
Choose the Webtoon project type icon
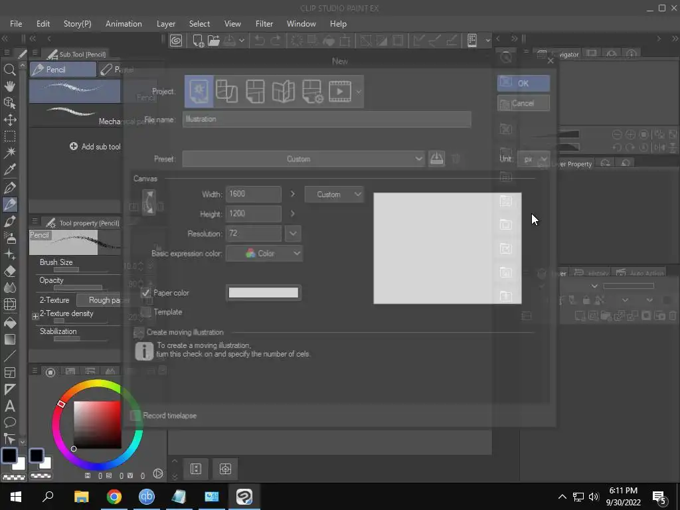click(227, 91)
